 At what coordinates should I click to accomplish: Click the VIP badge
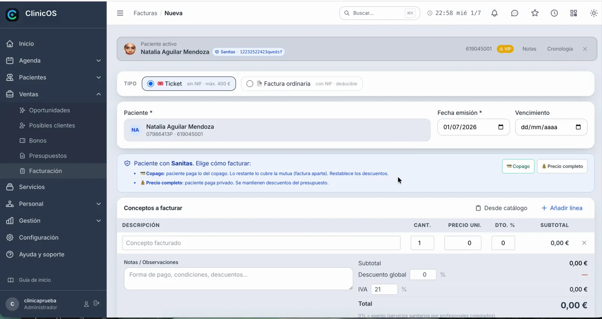(505, 49)
